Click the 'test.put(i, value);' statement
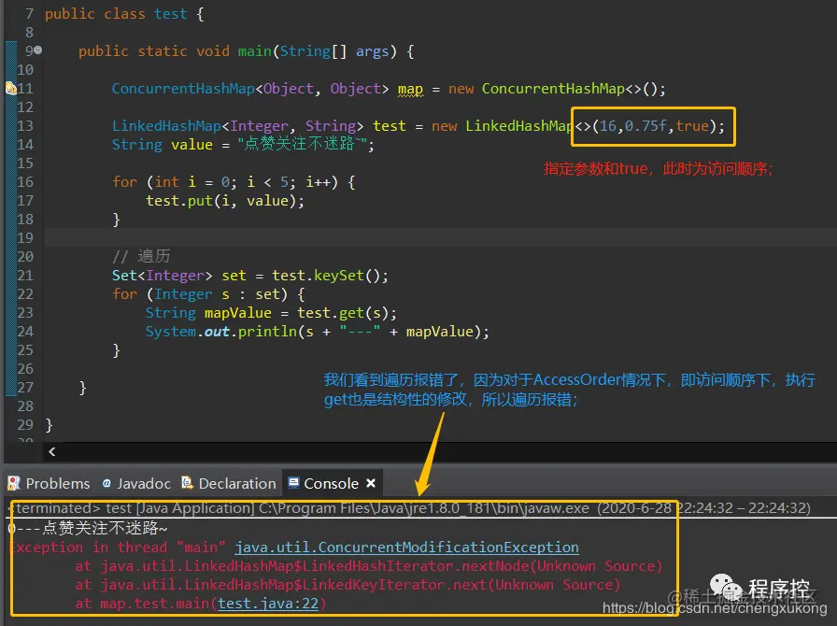The image size is (837, 626). tap(225, 201)
